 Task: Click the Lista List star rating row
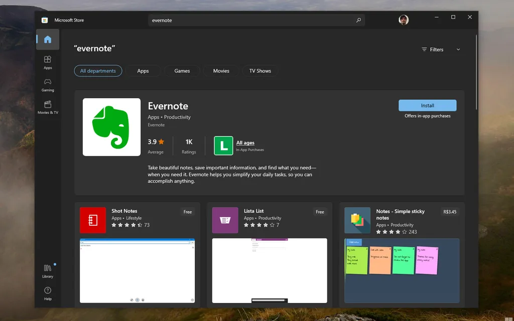261,225
